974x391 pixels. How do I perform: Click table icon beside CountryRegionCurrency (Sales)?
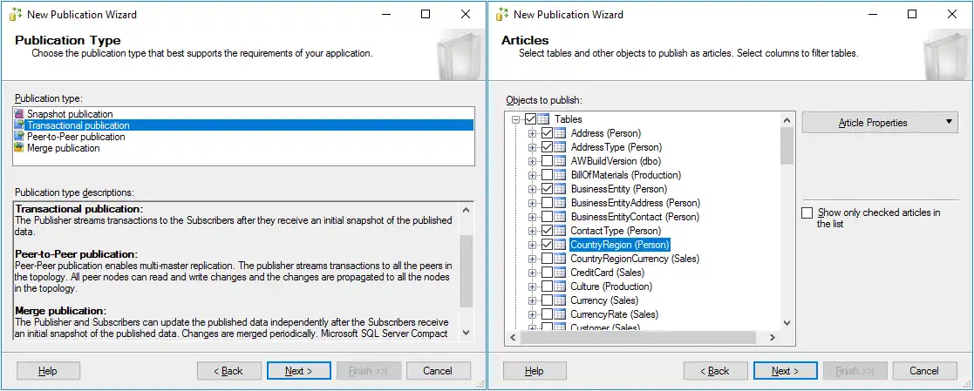coord(560,258)
